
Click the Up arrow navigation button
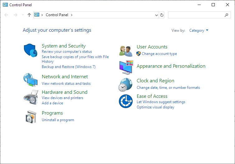point(29,15)
